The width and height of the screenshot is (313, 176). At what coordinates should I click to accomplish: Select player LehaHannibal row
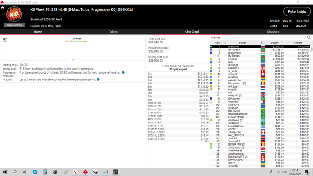coord(260,154)
